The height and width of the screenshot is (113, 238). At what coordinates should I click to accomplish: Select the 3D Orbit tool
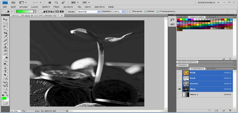(5, 86)
